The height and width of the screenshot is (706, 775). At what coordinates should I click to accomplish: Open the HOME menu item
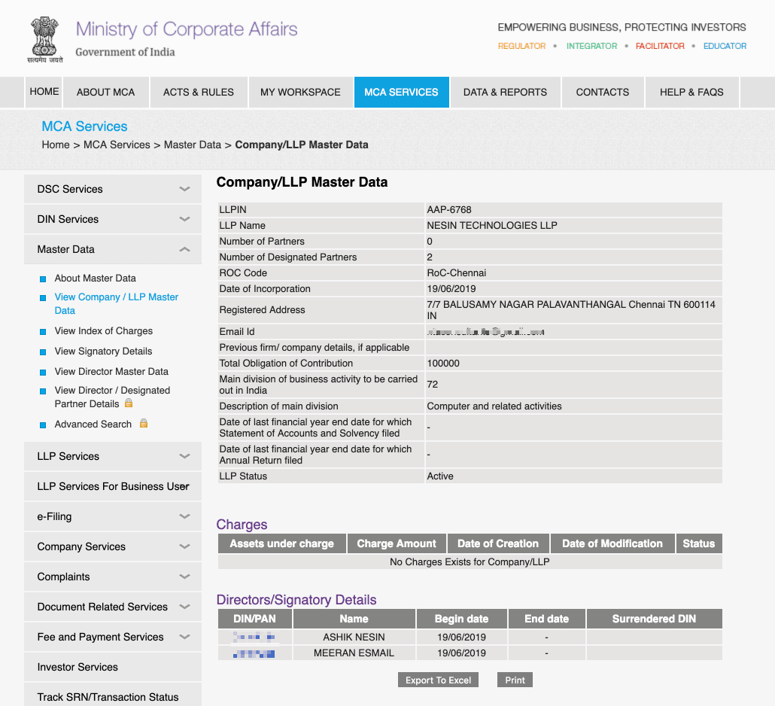44,92
